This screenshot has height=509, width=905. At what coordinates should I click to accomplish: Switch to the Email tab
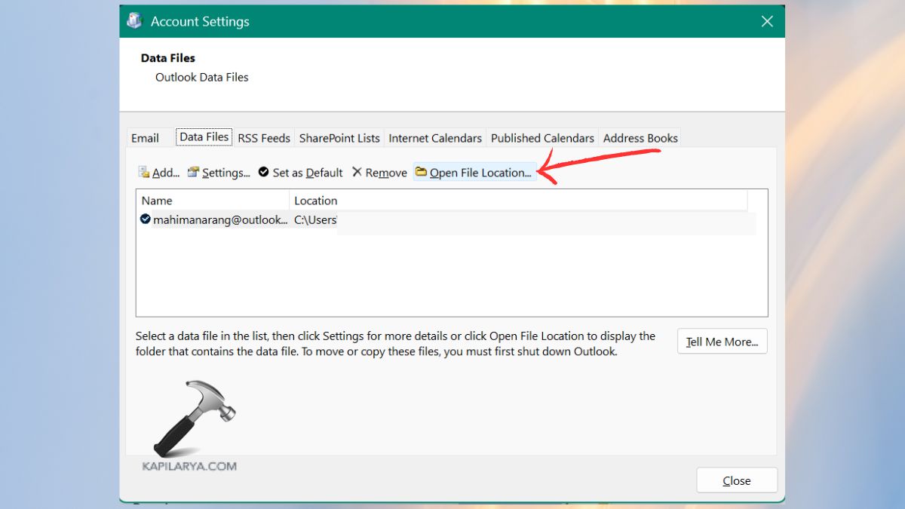click(146, 138)
